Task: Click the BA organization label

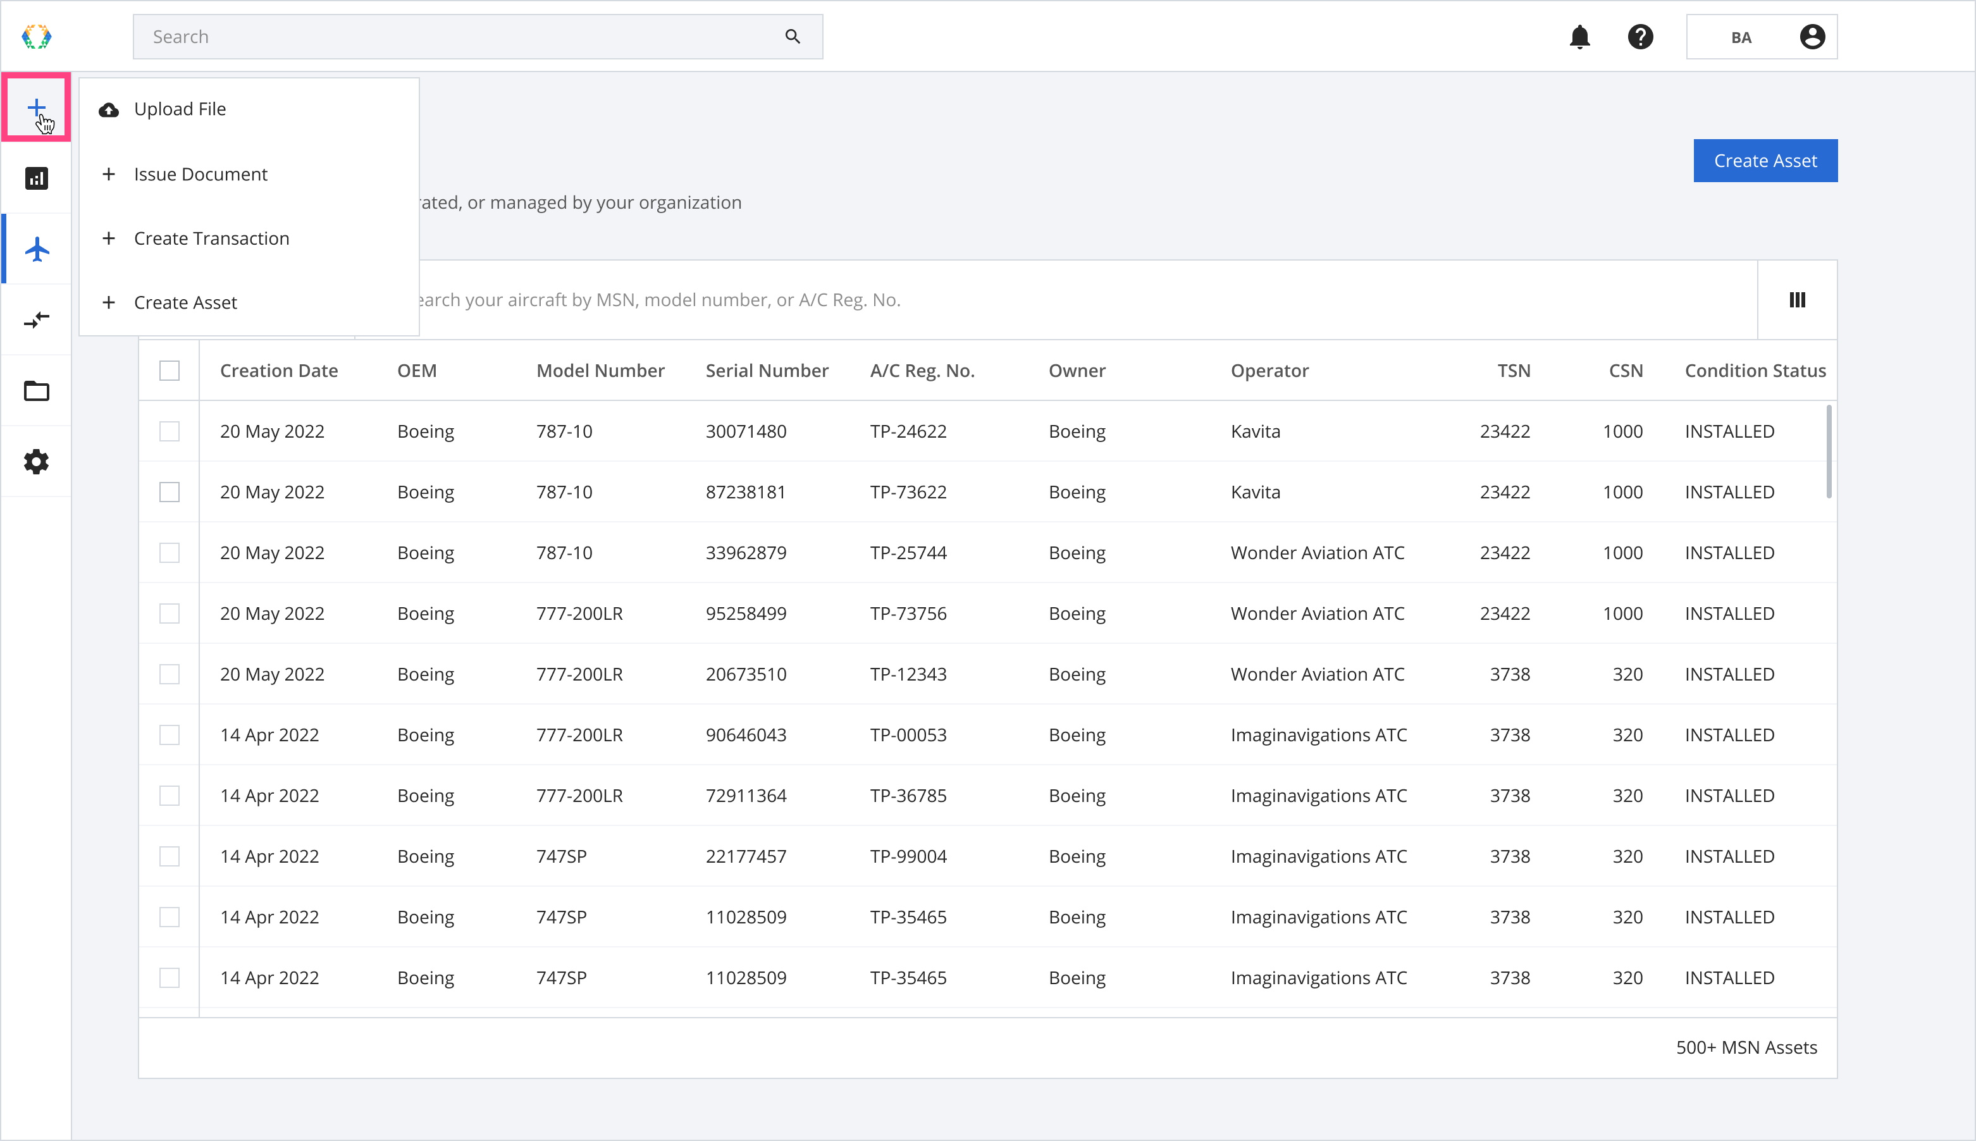Action: (1740, 37)
